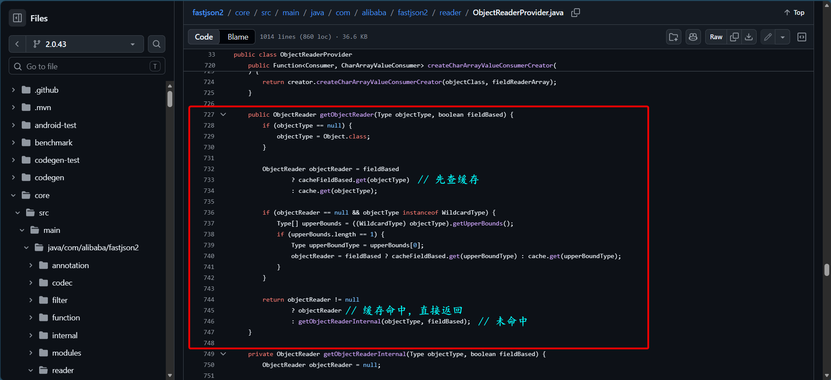Click the search files magnifier button
This screenshot has width=831, height=380.
tap(157, 44)
